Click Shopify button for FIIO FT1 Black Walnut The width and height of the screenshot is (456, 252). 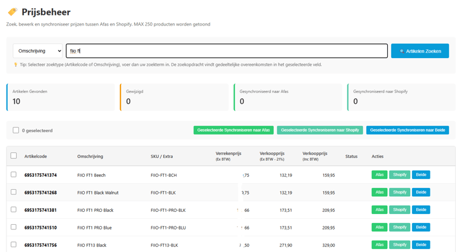[x=400, y=192]
